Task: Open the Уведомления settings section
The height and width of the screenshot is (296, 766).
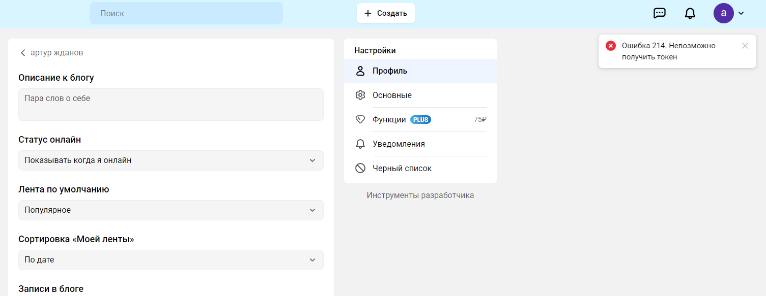Action: click(399, 144)
